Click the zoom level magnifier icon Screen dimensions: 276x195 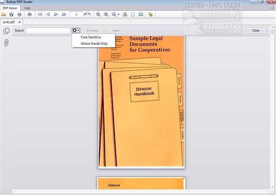coord(114,14)
